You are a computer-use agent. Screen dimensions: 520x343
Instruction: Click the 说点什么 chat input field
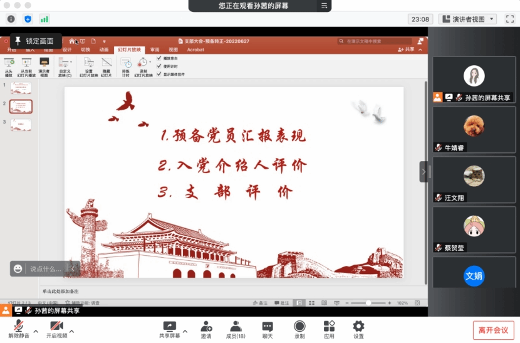click(46, 269)
